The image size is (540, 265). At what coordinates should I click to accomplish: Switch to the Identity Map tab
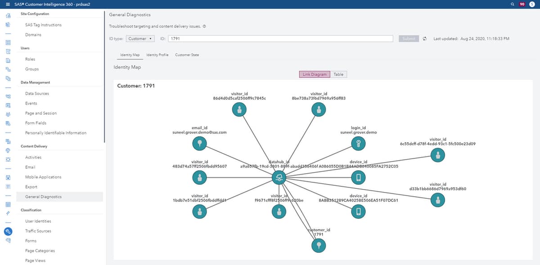[x=130, y=55]
